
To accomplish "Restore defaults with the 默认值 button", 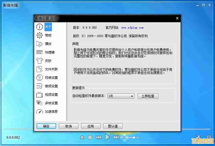I will (x=113, y=126).
